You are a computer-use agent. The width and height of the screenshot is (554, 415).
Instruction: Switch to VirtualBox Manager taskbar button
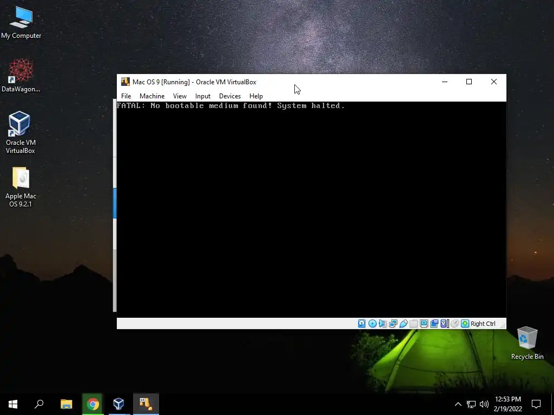point(118,404)
